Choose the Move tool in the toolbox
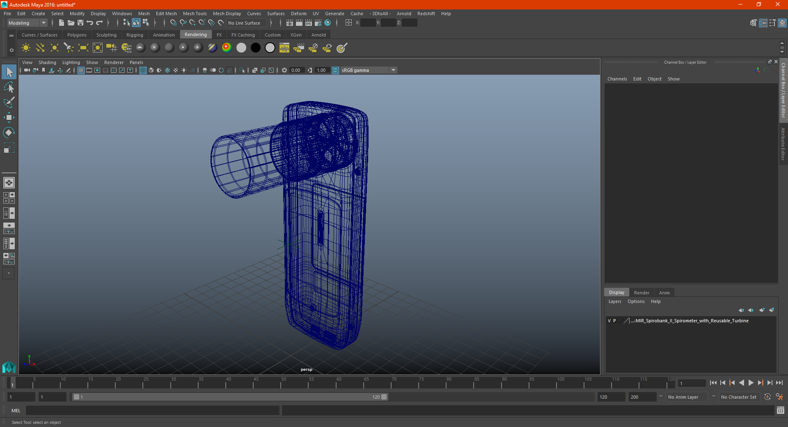 (9, 117)
